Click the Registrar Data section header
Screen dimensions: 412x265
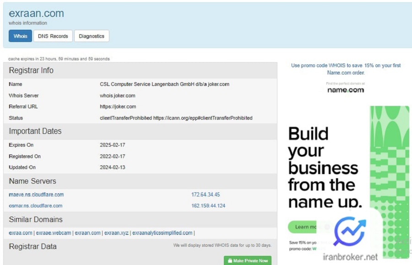coord(33,246)
